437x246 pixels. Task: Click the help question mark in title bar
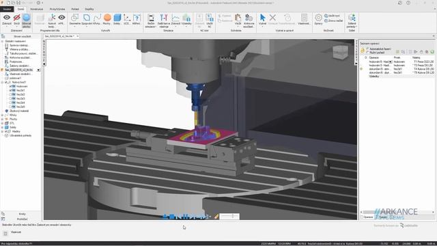click(408, 3)
